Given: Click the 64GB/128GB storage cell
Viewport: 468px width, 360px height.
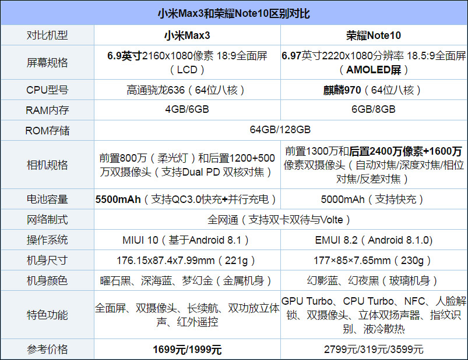Looking at the screenshot, I should point(280,130).
